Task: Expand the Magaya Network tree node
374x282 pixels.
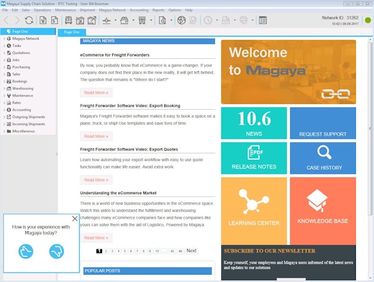Action: [4, 38]
